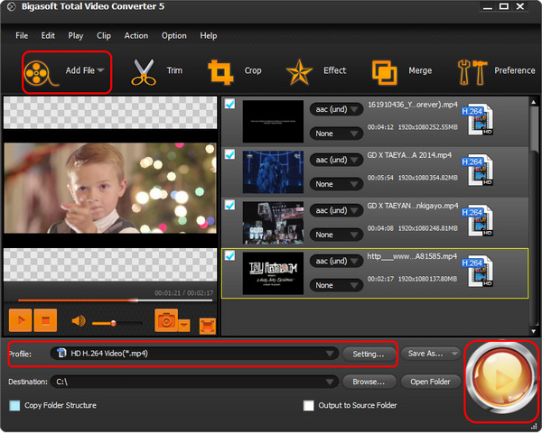Click H.264 format icon for 161910436_Y...orever).mp4
This screenshot has height=433, width=542.
coord(478,120)
